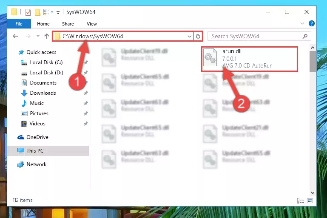This screenshot has width=327, height=218.
Task: Click the arun.dll gear file icon
Action: (210, 57)
